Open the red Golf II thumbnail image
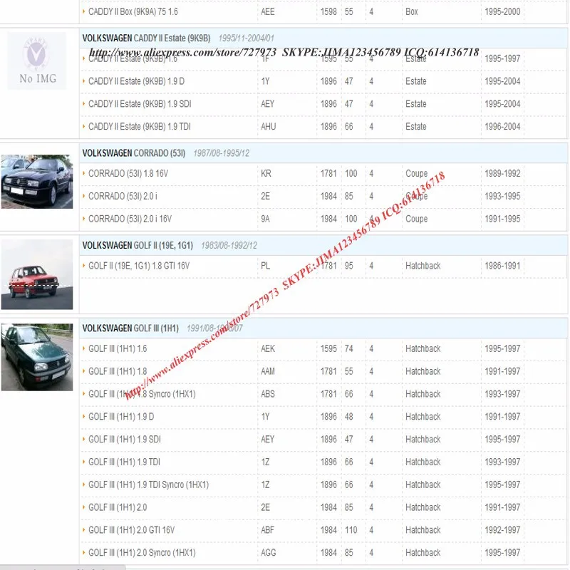Screen dimensions: 570x570 [x=37, y=274]
